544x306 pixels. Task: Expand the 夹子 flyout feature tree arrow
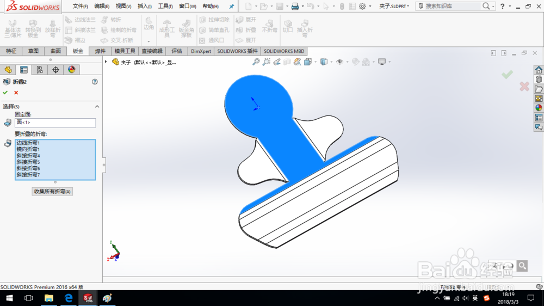click(106, 62)
